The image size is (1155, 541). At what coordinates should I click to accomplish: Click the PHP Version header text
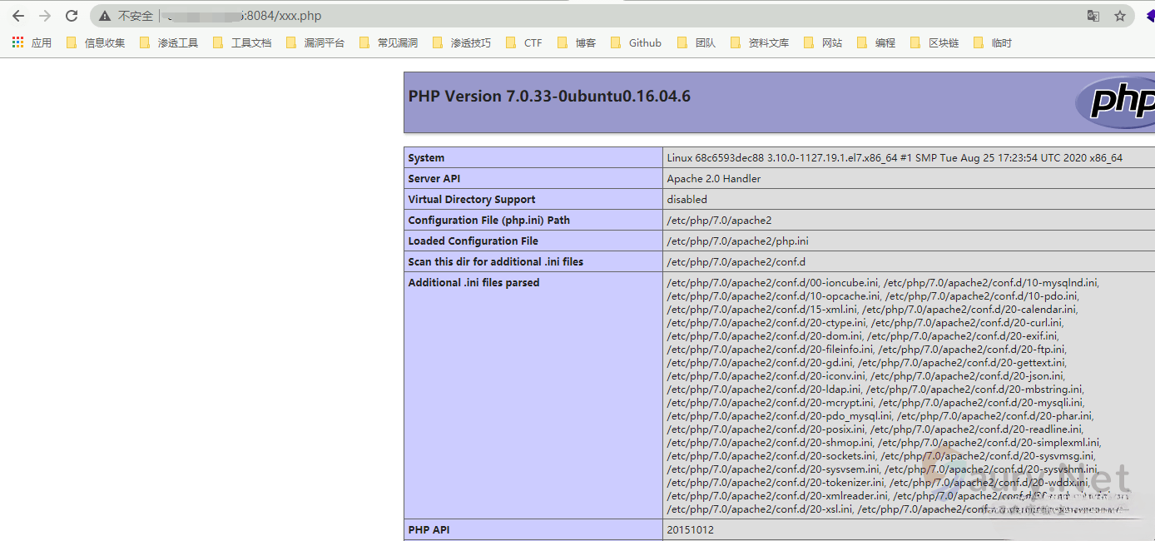pos(549,97)
